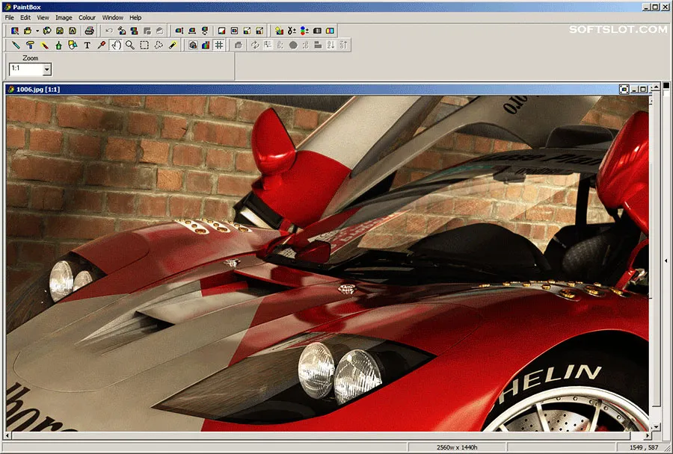The width and height of the screenshot is (673, 454).
Task: Select the Hand pan tool
Action: click(x=116, y=45)
